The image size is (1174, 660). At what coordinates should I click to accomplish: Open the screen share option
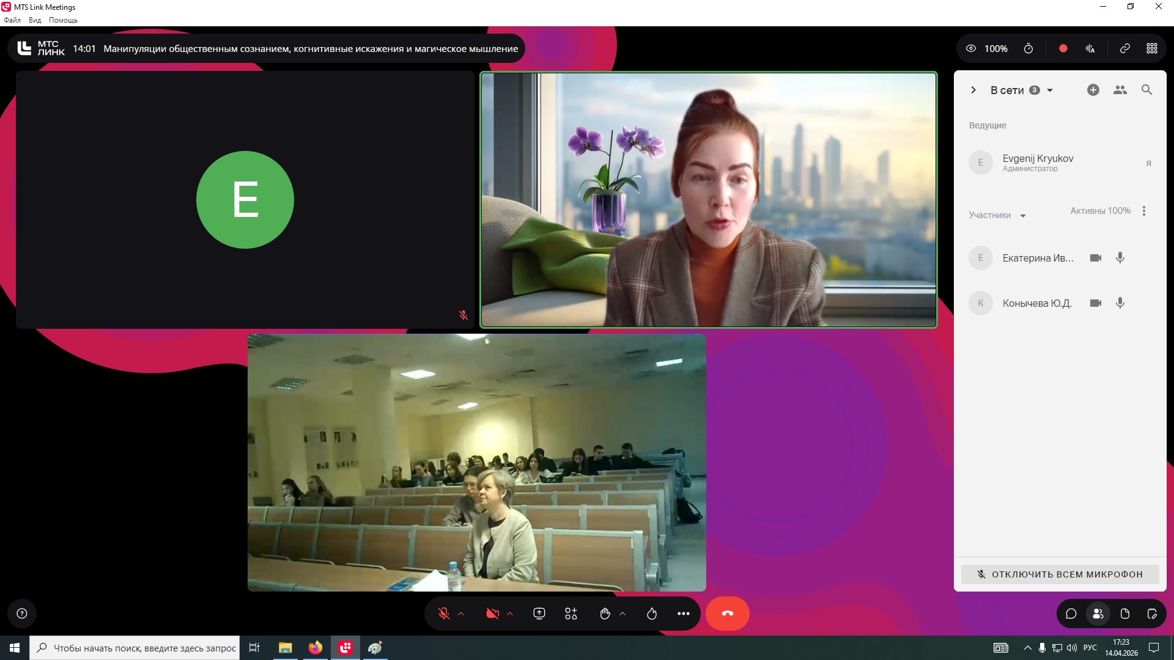539,614
